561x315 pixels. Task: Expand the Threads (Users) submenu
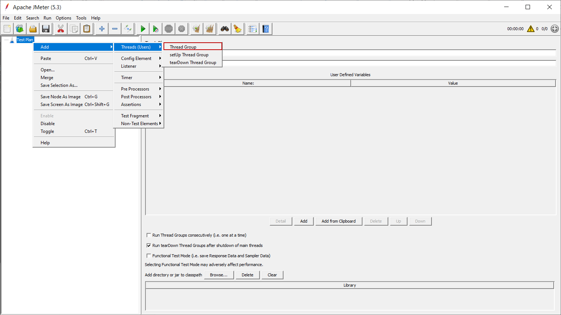pos(139,47)
